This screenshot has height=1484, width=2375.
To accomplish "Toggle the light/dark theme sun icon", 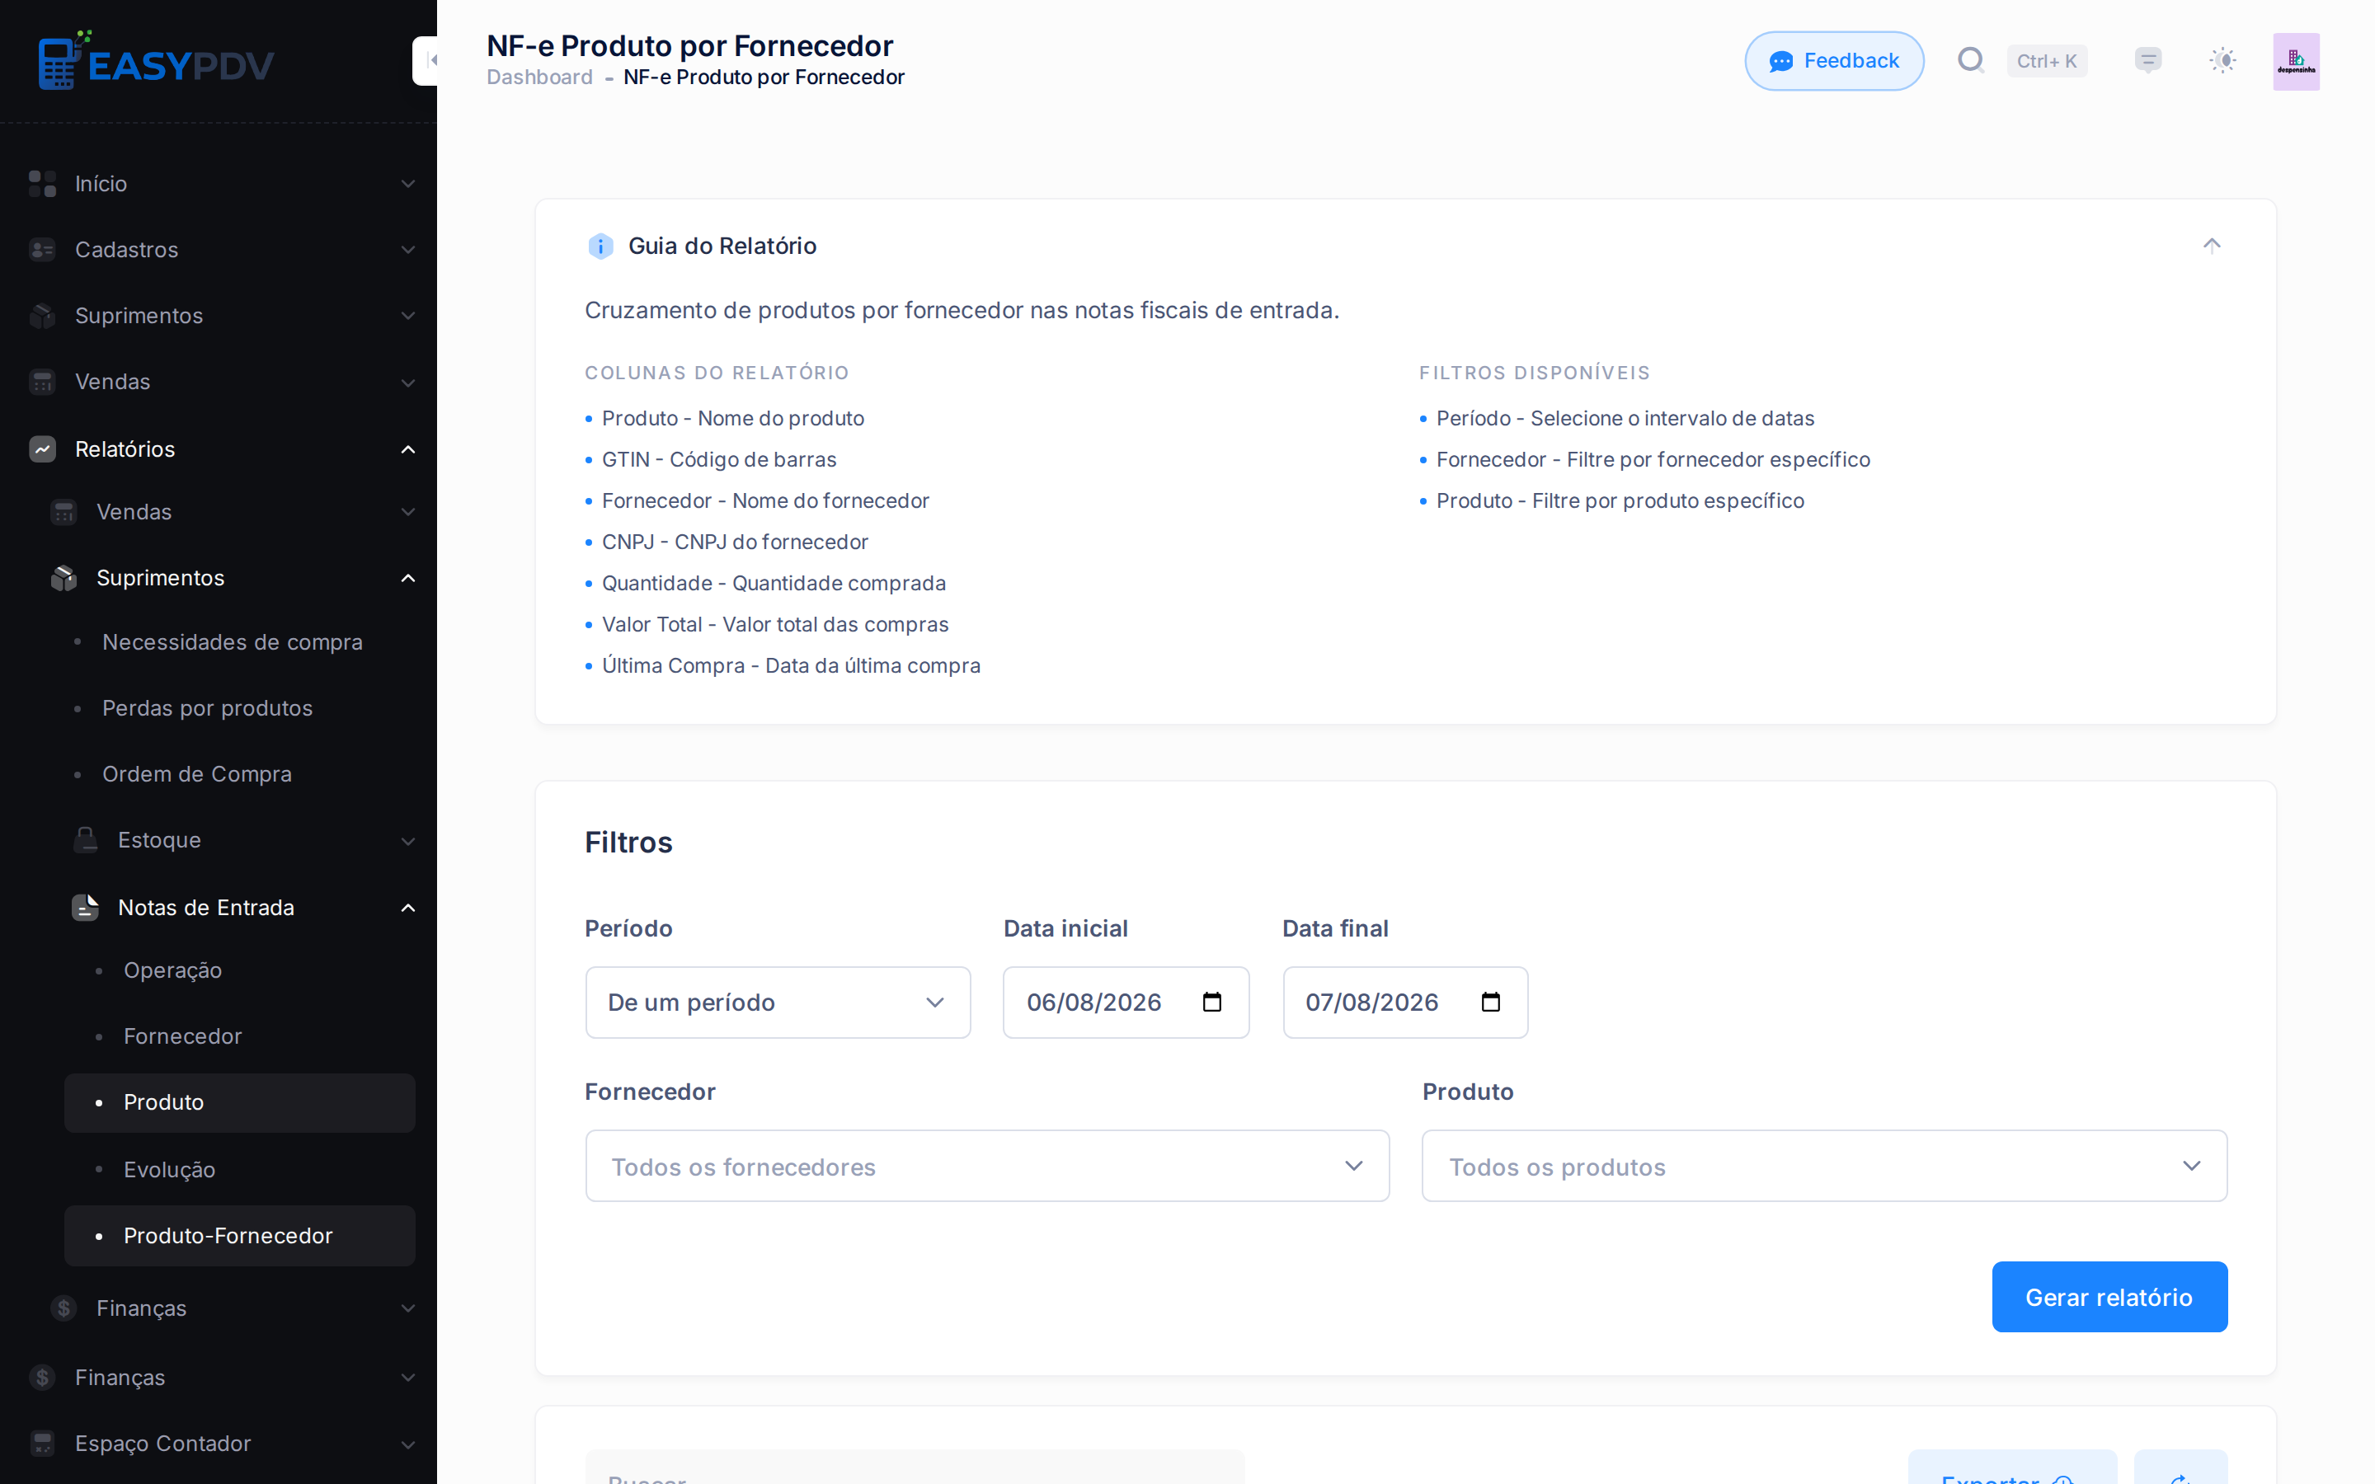I will pyautogui.click(x=2223, y=61).
